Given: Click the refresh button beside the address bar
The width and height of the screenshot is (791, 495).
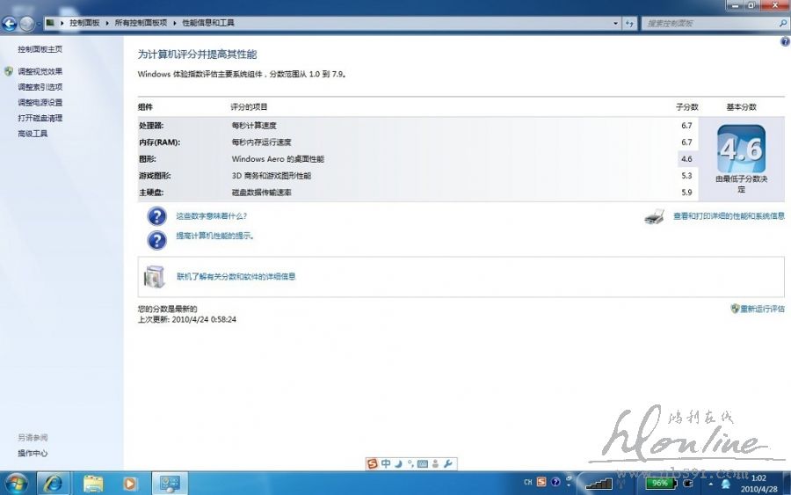Looking at the screenshot, I should point(629,23).
